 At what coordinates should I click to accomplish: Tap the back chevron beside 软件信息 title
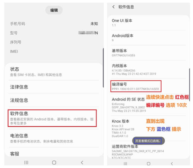point(113,7)
